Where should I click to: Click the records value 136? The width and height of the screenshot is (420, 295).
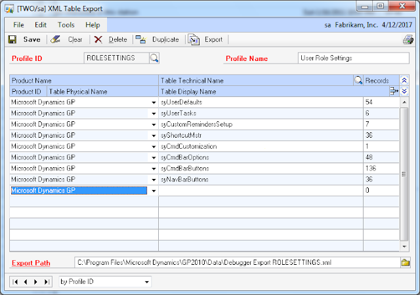click(371, 168)
